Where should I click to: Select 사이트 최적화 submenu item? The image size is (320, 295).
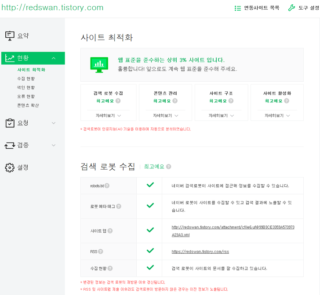31,70
